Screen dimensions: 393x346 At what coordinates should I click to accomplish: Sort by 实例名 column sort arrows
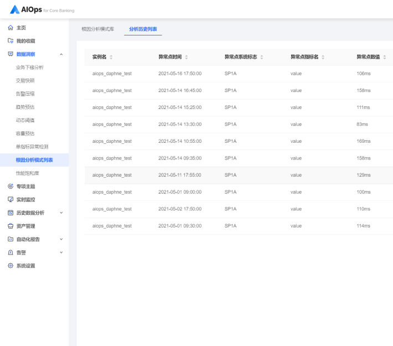pyautogui.click(x=111, y=57)
